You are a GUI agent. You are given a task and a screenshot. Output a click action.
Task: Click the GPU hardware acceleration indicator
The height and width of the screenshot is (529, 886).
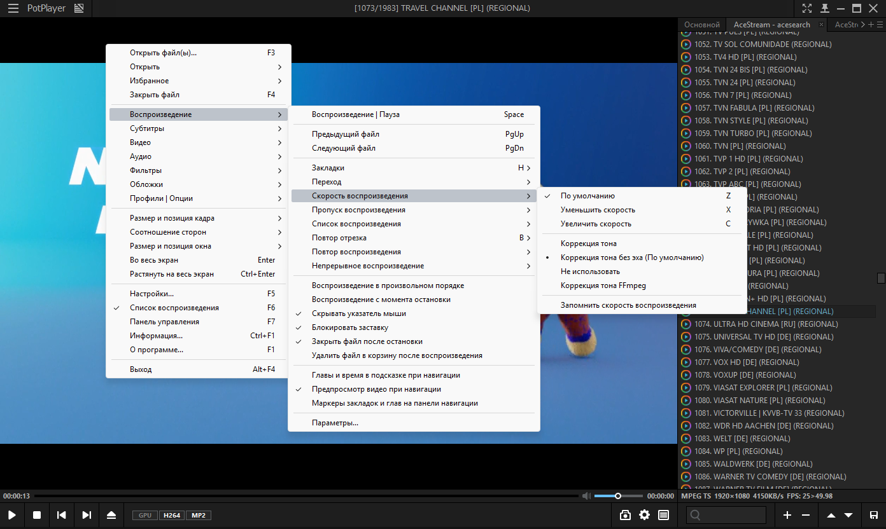click(x=145, y=515)
